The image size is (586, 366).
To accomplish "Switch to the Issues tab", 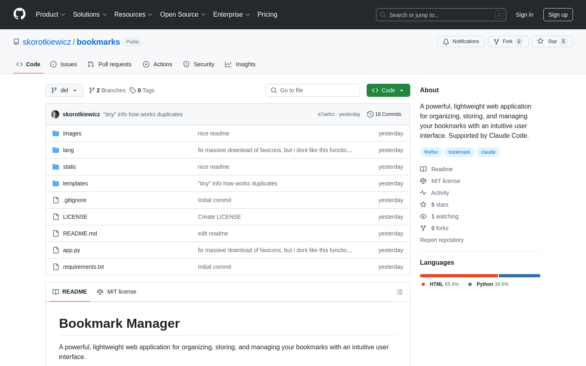I will pyautogui.click(x=63, y=64).
